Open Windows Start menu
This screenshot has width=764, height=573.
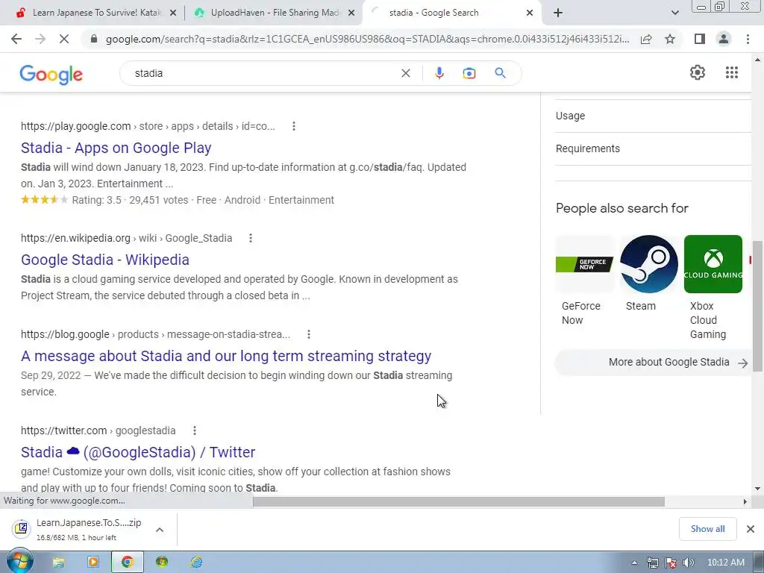[x=19, y=562]
